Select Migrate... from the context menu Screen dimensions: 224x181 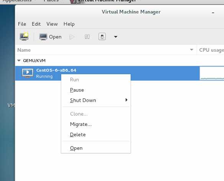tap(96, 124)
